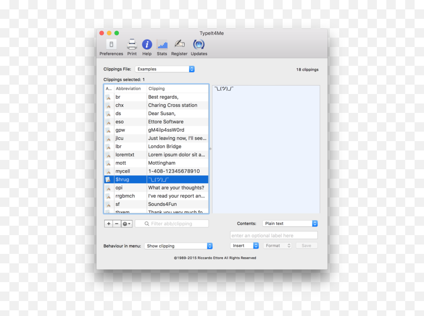424x316 pixels.
Task: Click the clipping icon in sf row
Action: pos(108,204)
